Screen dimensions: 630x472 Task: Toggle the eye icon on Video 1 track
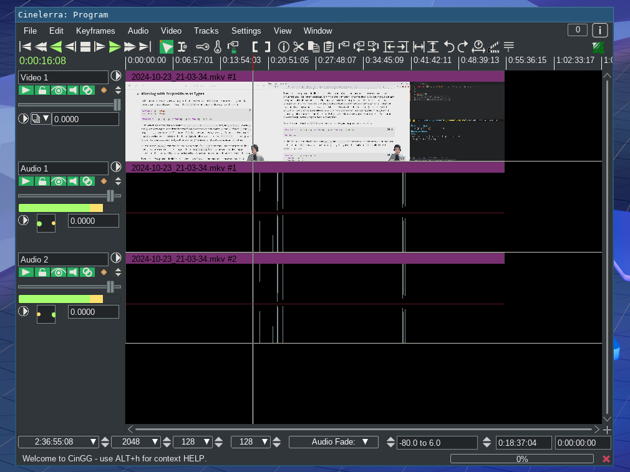click(57, 90)
